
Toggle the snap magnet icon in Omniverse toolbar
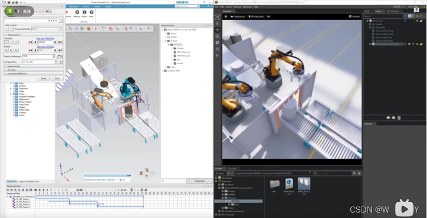pos(217,49)
